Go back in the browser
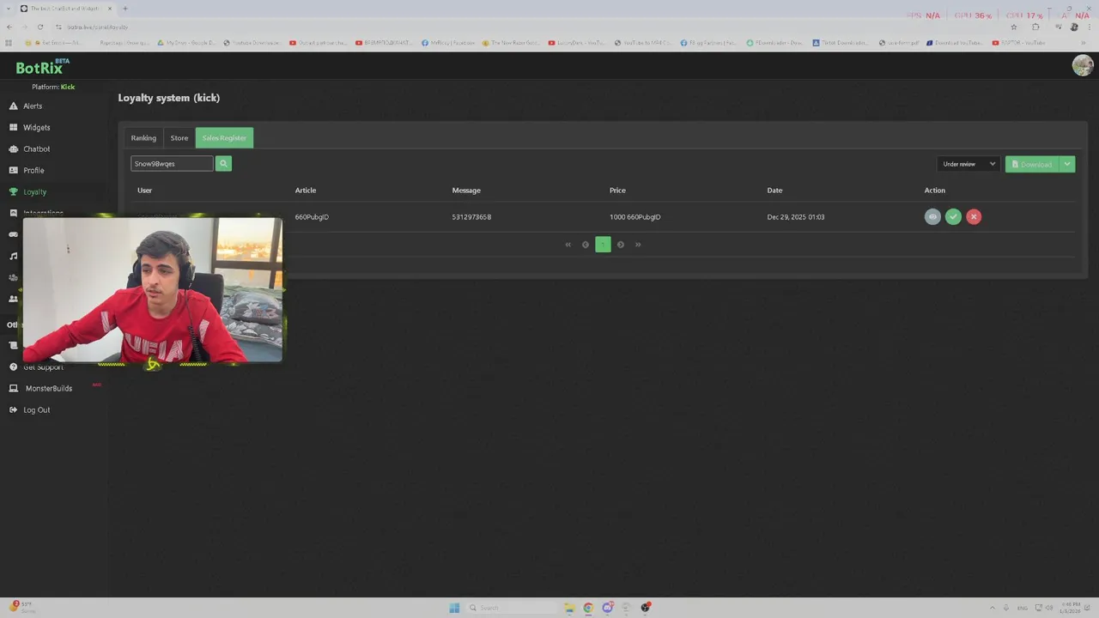This screenshot has width=1099, height=618. [x=9, y=27]
